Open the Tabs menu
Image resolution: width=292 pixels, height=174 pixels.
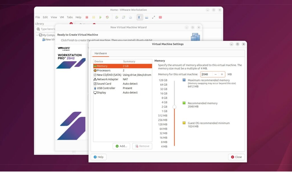[x=70, y=17]
